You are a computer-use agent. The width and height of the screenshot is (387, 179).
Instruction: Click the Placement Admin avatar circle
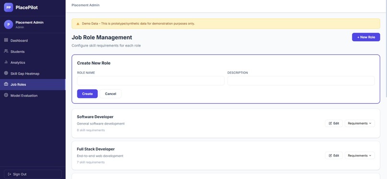8,24
